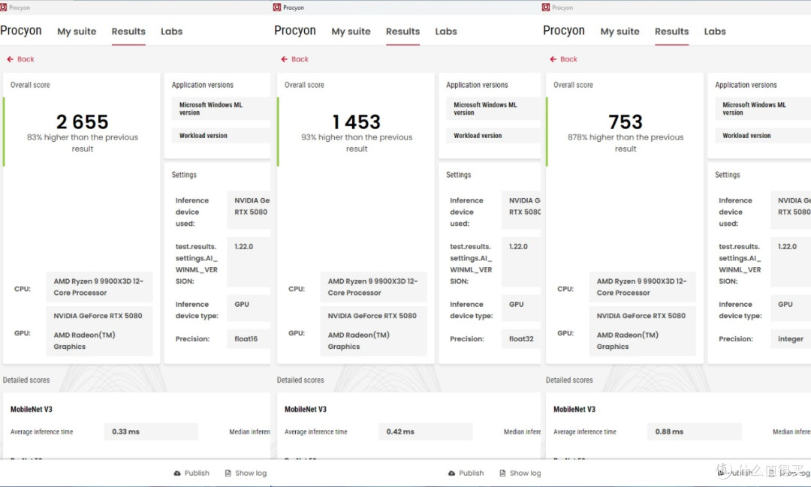
Task: Show log in the middle window
Action: tap(520, 473)
